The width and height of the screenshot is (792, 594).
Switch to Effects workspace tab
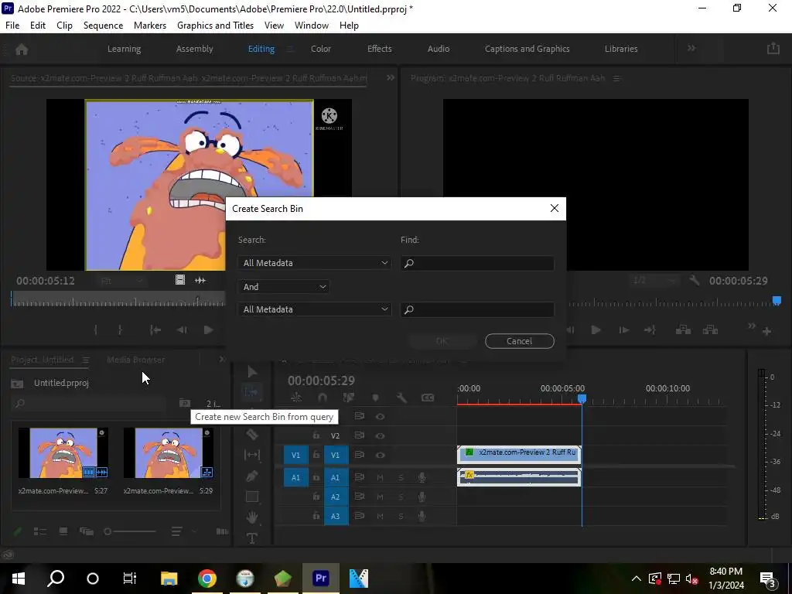coord(379,49)
